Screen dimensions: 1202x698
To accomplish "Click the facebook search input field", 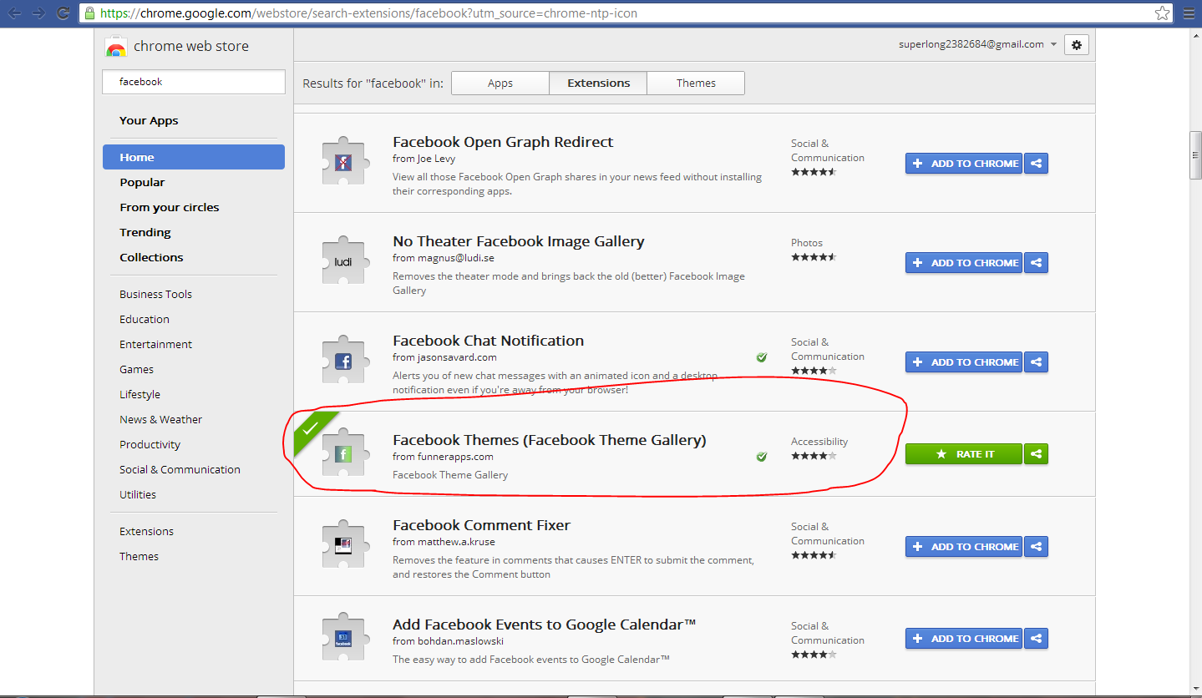I will click(194, 82).
